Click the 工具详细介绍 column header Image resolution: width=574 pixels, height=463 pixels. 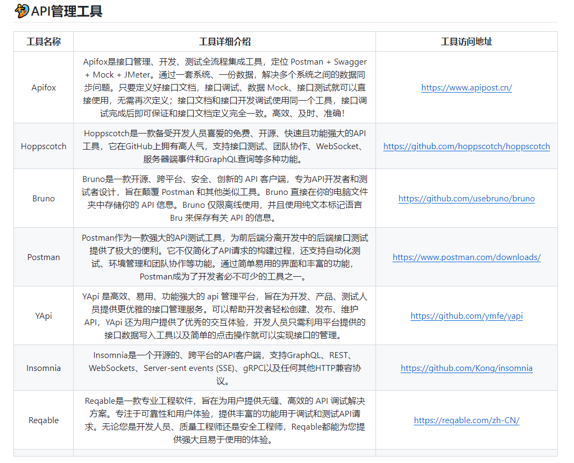pyautogui.click(x=225, y=42)
